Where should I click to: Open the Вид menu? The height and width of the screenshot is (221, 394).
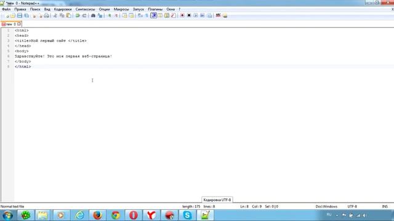point(47,9)
